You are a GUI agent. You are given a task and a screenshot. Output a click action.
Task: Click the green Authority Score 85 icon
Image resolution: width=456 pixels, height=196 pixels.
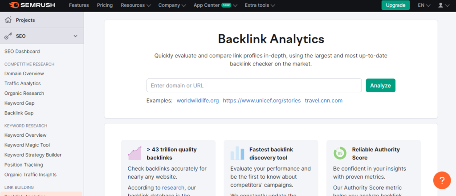pyautogui.click(x=340, y=153)
